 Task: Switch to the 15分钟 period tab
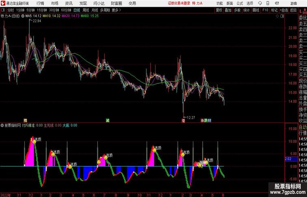pos(42,10)
